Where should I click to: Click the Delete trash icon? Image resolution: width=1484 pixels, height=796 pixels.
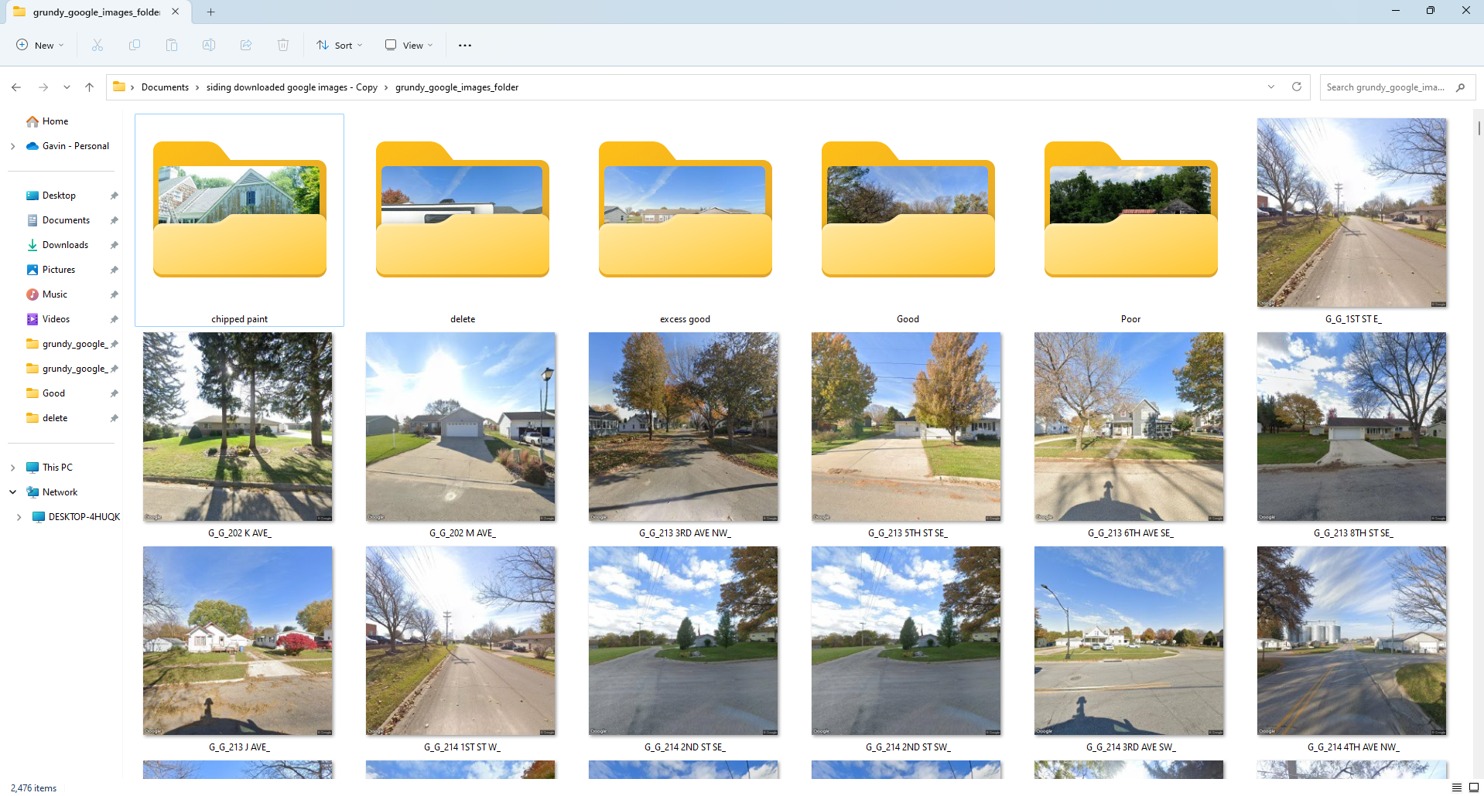pos(283,45)
